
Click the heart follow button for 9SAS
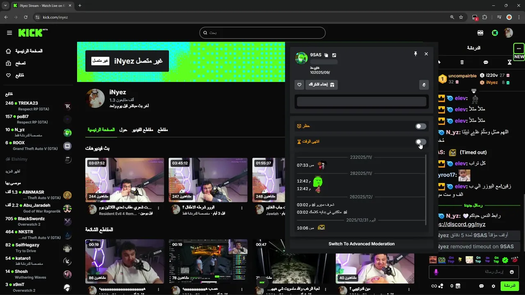tap(299, 85)
